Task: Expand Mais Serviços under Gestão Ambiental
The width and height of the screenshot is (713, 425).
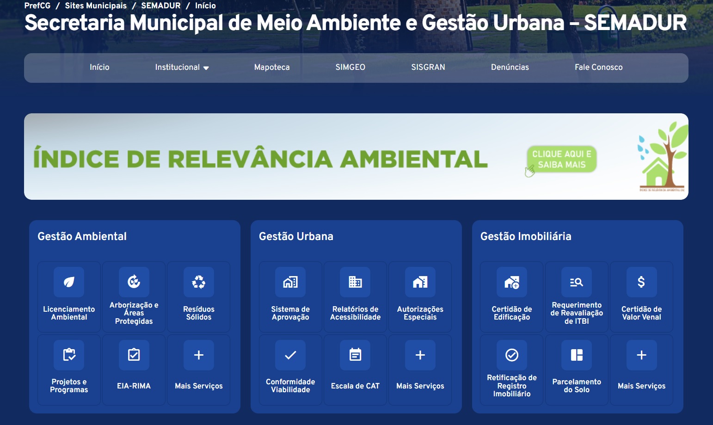Action: pos(198,355)
